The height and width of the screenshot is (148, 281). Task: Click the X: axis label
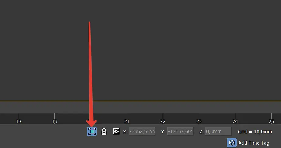coord(125,132)
